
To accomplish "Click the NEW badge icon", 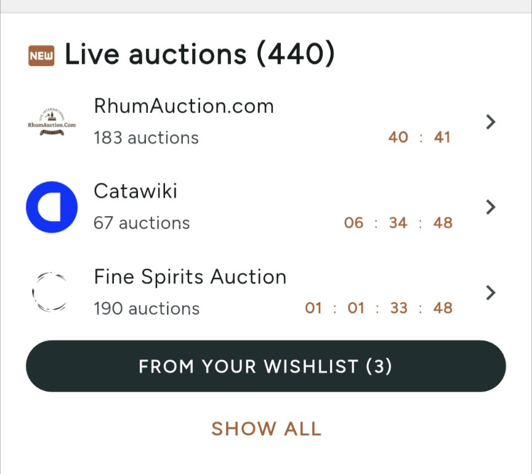I will (41, 55).
